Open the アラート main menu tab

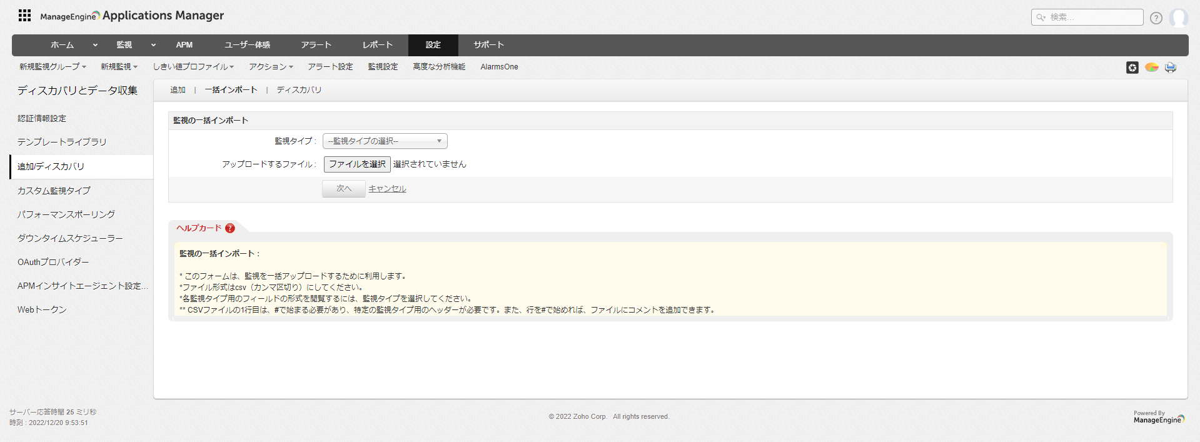tap(316, 45)
